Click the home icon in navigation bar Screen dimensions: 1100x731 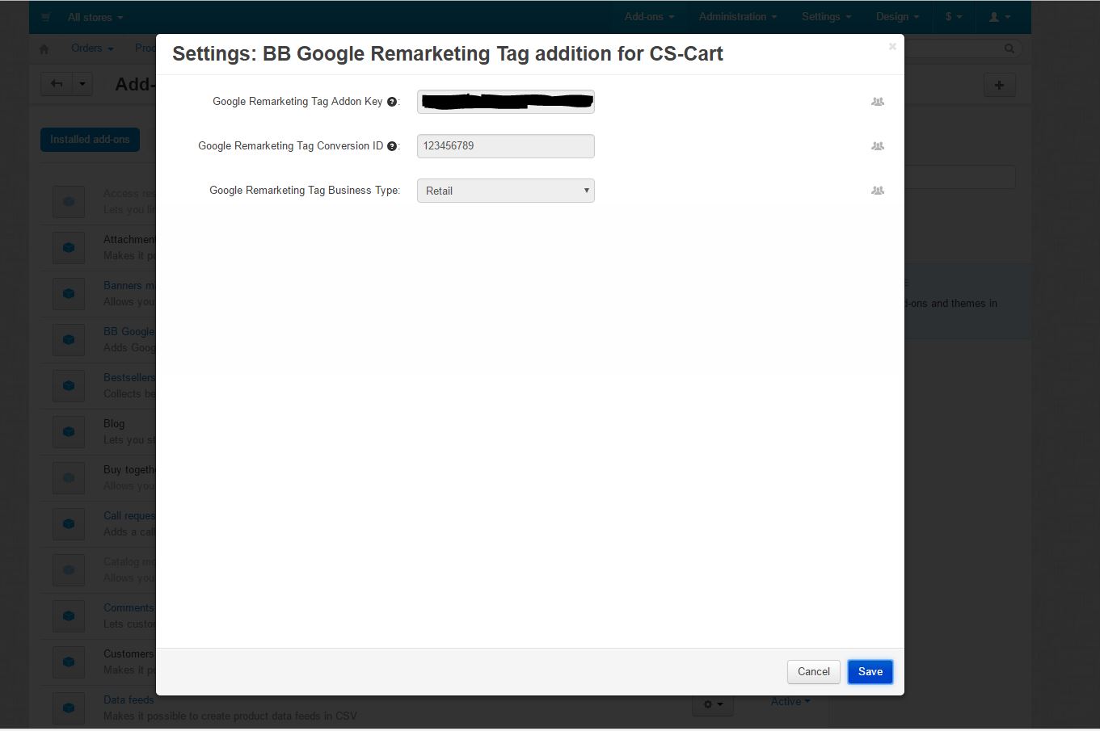pyautogui.click(x=44, y=49)
